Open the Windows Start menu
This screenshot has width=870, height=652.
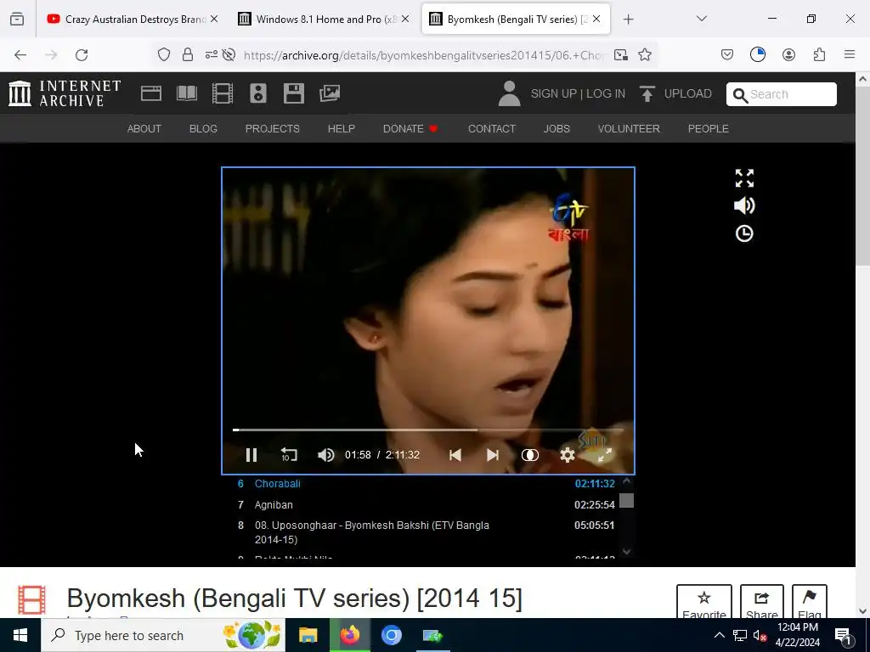pyautogui.click(x=20, y=635)
